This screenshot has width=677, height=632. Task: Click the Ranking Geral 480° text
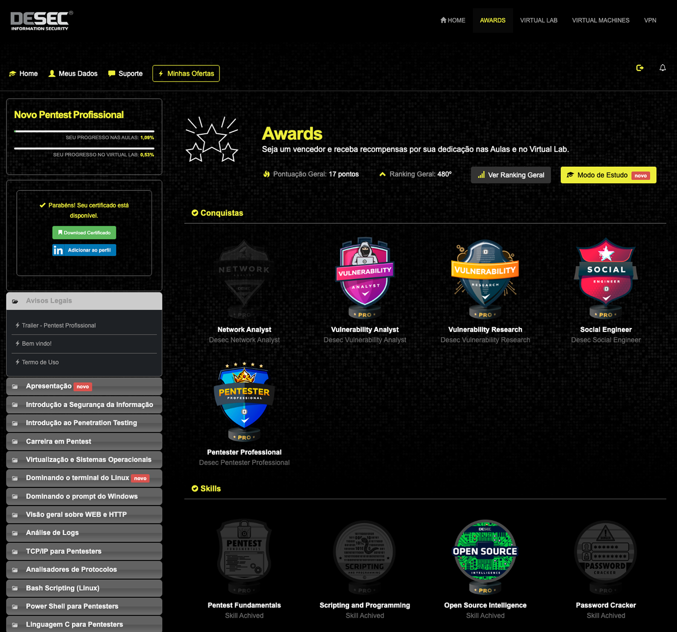[x=421, y=174]
